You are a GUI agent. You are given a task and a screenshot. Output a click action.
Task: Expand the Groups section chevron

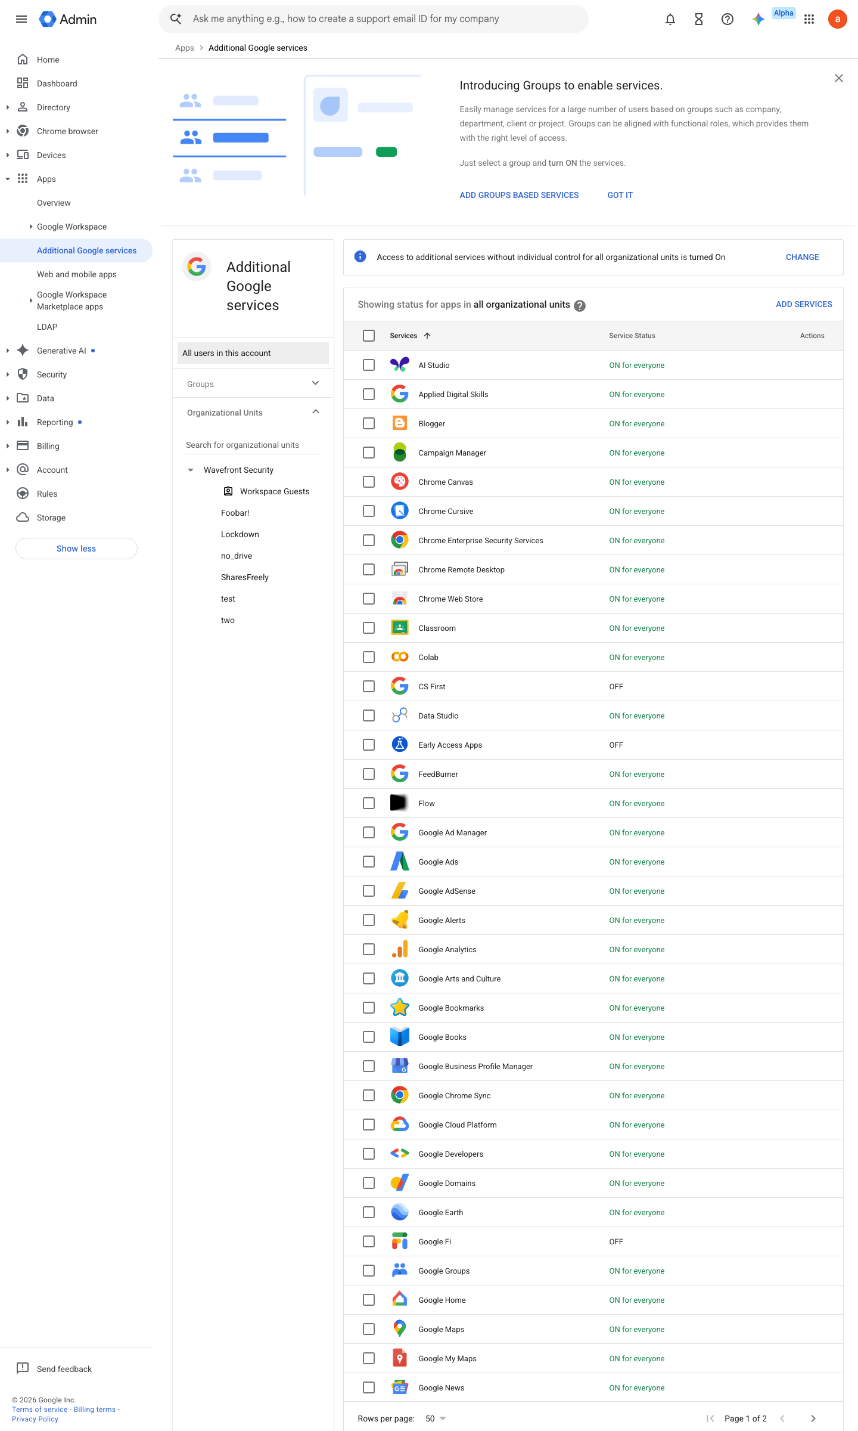[316, 383]
